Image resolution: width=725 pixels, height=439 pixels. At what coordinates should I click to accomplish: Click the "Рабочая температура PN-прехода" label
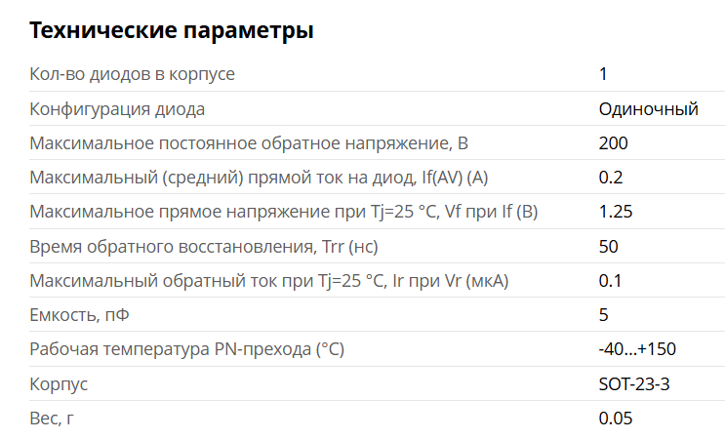coord(187,349)
